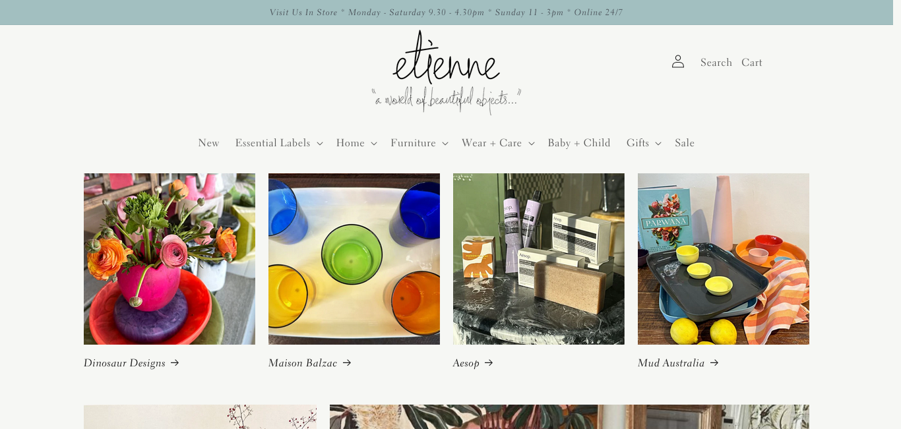The width and height of the screenshot is (901, 429).
Task: Expand the Wear + Care dropdown
Action: 498,143
